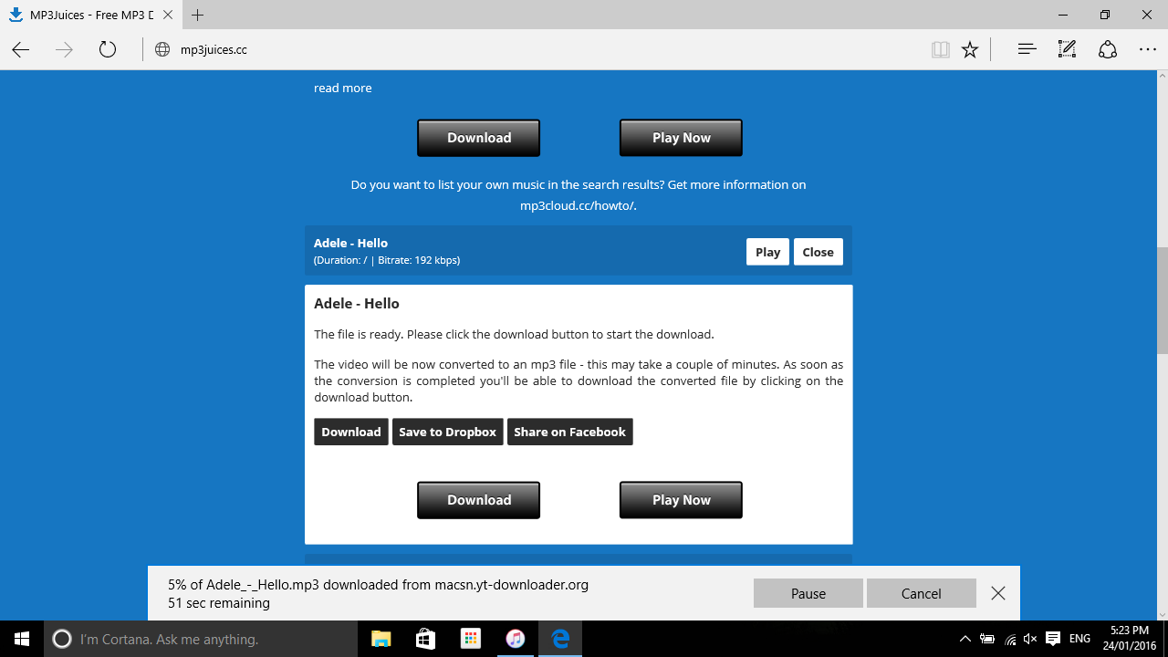Open the mp3cloud.cc/howto link
The width and height of the screenshot is (1168, 657).
point(577,204)
